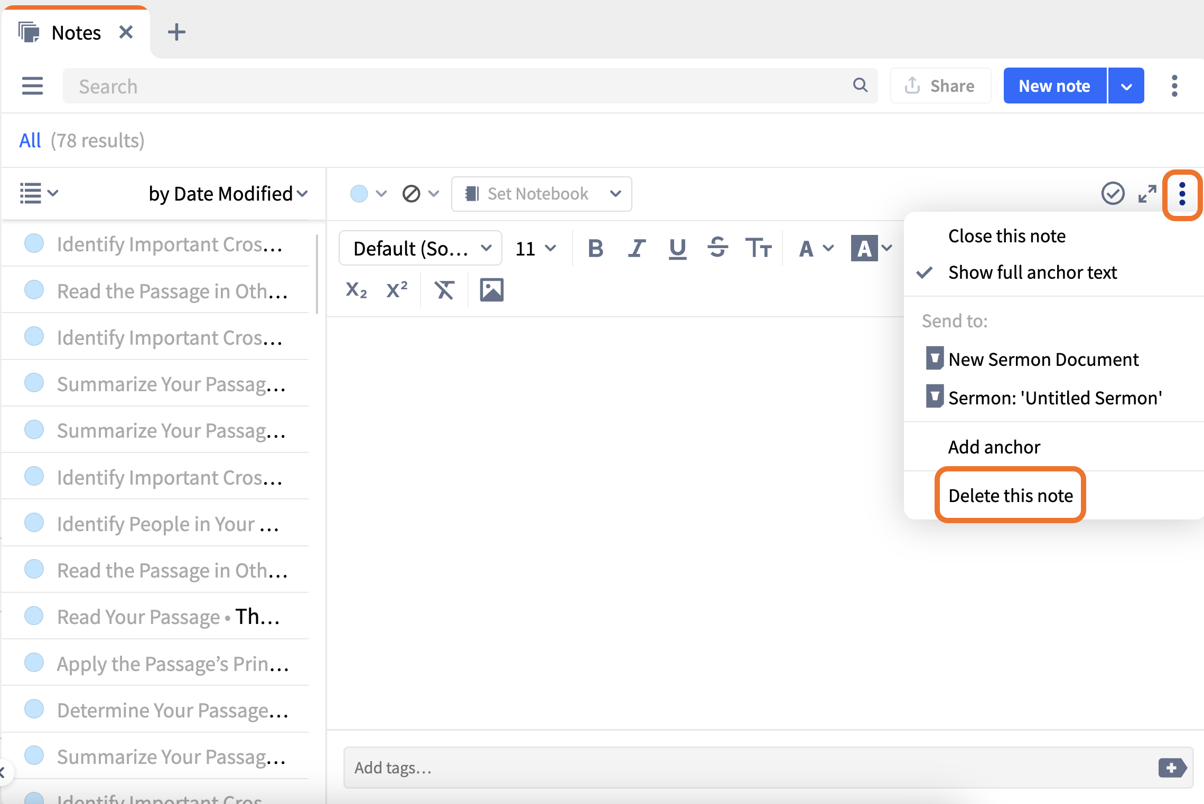
Task: Select circle for Determine Your Passage note
Action: [34, 709]
